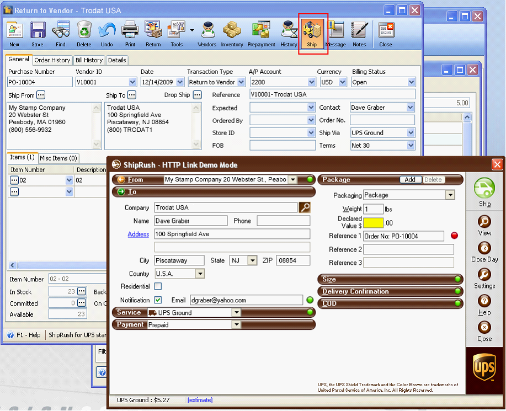Click the Package Add button
This screenshot has height=411, width=506.
[x=410, y=180]
